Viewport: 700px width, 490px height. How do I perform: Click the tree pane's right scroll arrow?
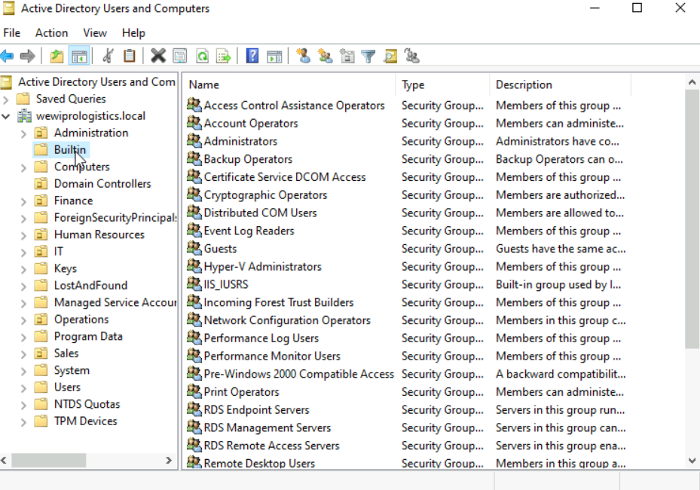coord(169,460)
